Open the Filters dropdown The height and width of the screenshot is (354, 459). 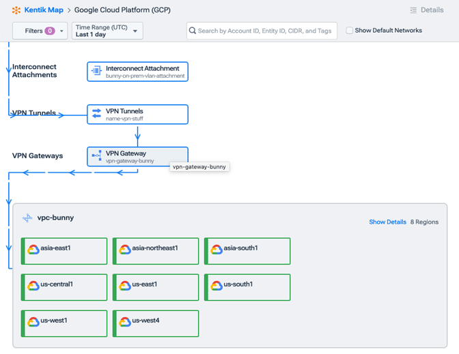click(40, 31)
